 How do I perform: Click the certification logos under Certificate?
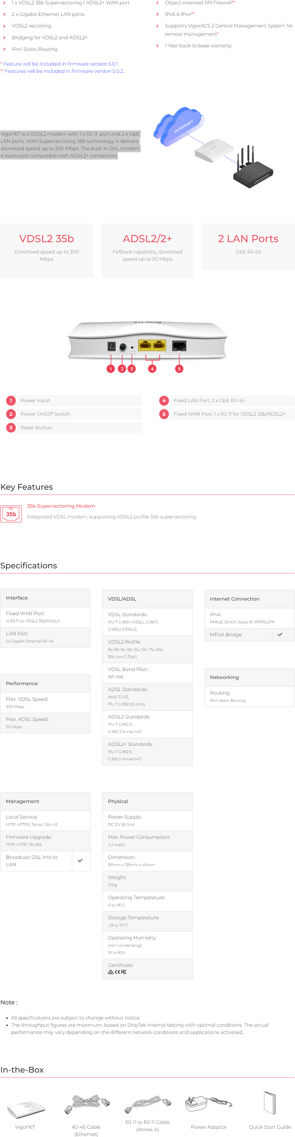pos(117,971)
